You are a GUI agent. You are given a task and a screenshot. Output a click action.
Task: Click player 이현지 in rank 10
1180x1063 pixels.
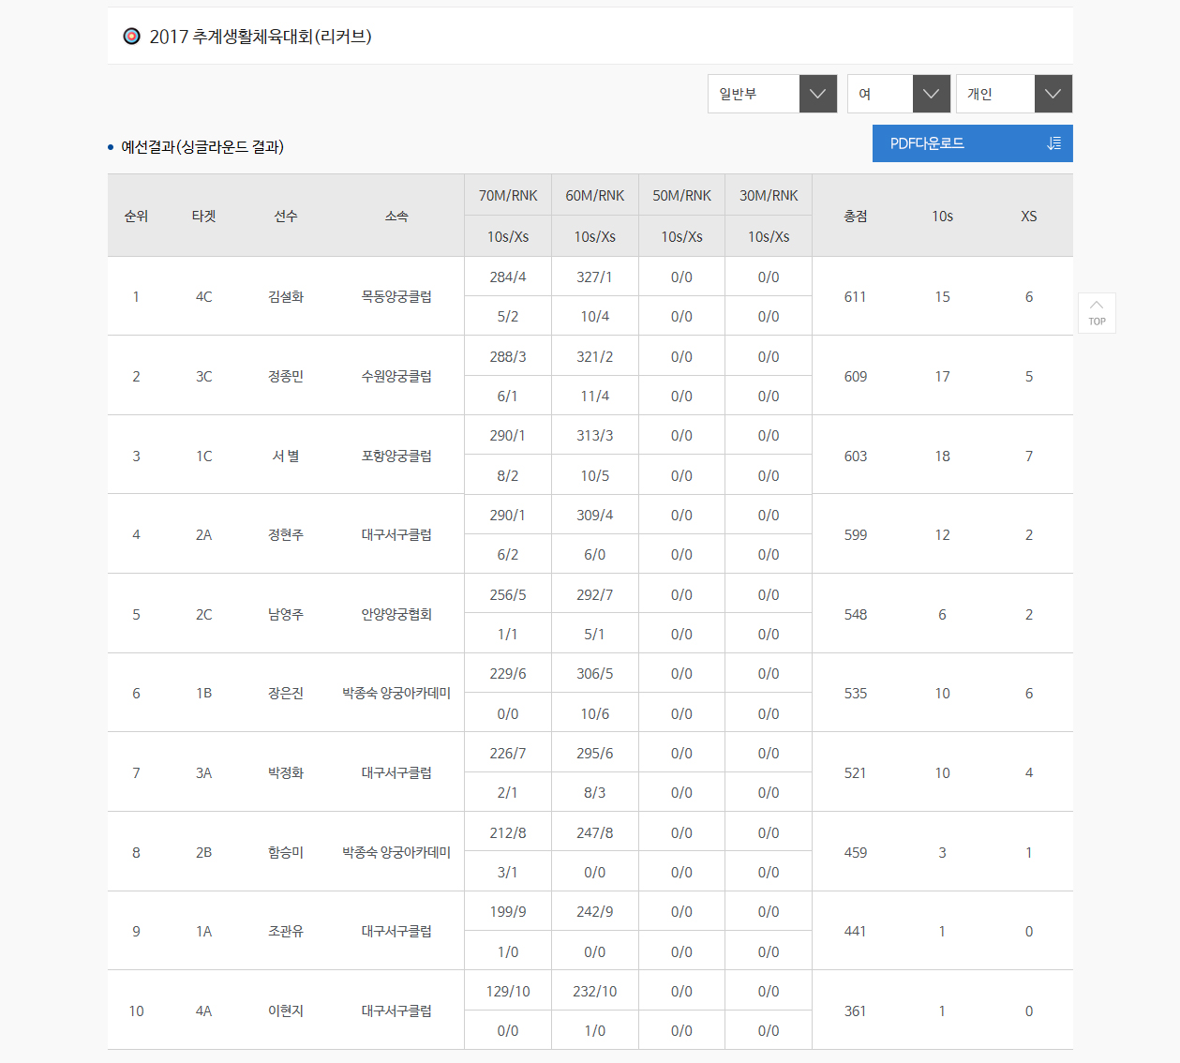click(286, 1011)
